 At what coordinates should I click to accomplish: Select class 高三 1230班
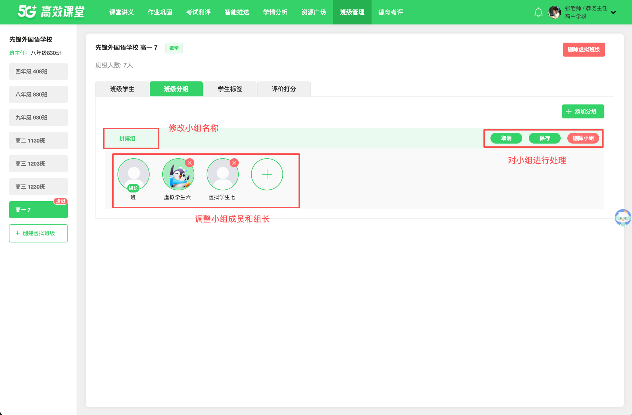[38, 187]
